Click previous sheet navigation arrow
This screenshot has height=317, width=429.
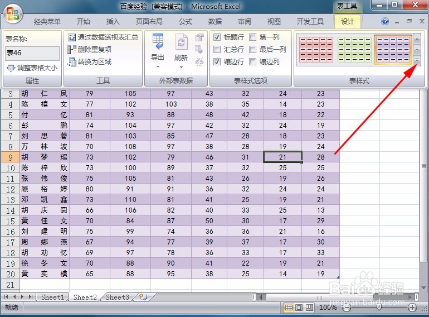(14, 297)
